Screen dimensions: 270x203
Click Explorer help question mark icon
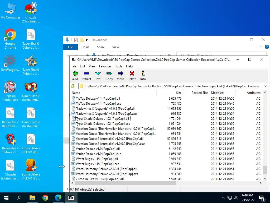tap(267, 47)
